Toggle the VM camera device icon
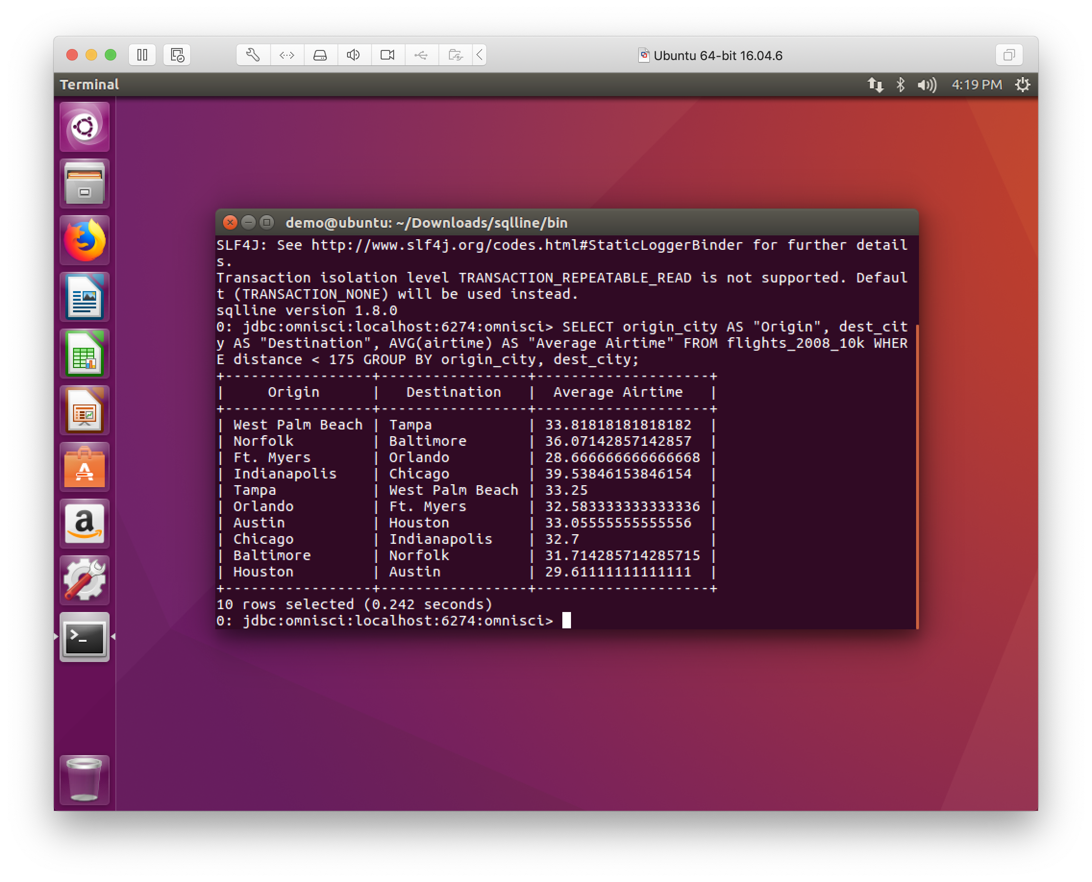Viewport: 1092px width, 882px height. coord(387,55)
